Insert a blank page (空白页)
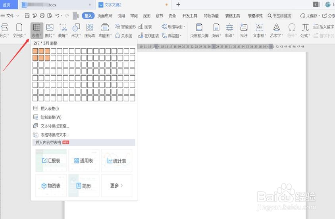 (x=19, y=30)
